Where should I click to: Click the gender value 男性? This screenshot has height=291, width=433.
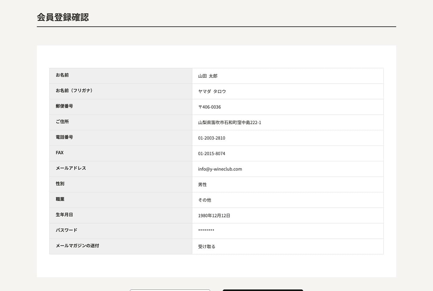tap(202, 185)
